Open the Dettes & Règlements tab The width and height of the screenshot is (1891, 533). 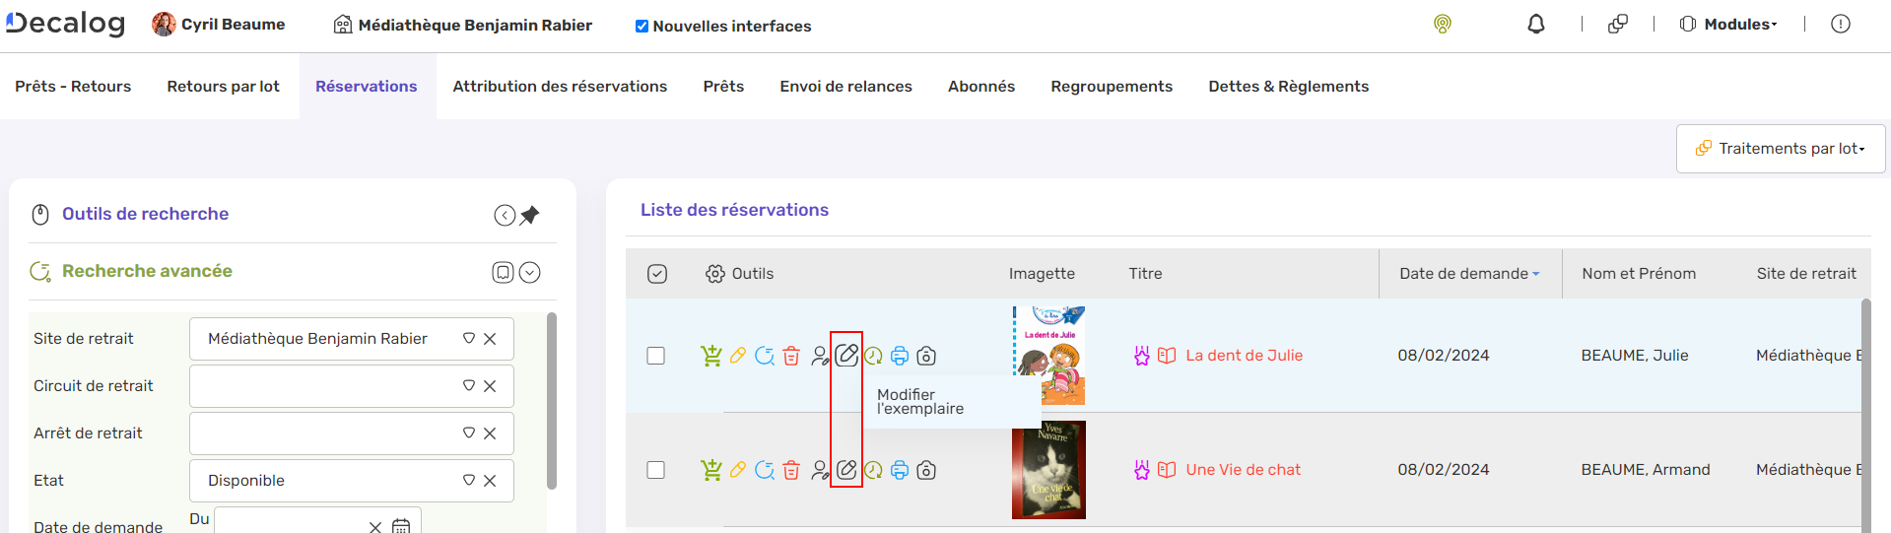coord(1288,87)
